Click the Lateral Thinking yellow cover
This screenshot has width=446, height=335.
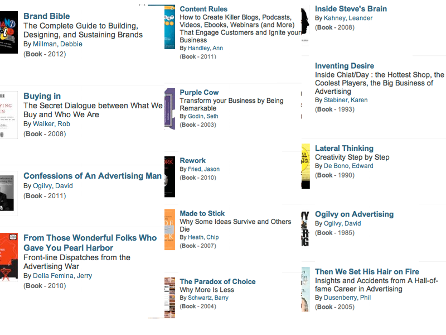point(306,166)
